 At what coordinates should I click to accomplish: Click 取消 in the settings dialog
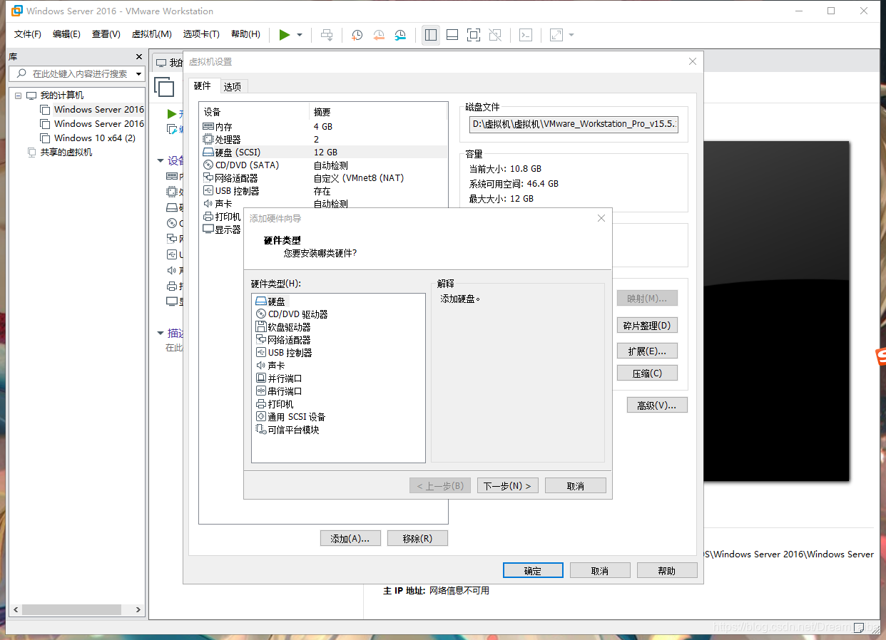click(x=600, y=571)
